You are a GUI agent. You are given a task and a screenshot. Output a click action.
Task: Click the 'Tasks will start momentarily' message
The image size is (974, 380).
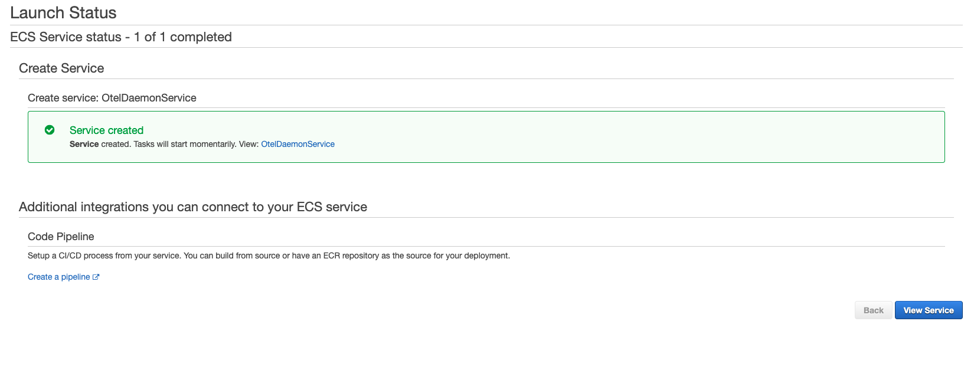[185, 144]
